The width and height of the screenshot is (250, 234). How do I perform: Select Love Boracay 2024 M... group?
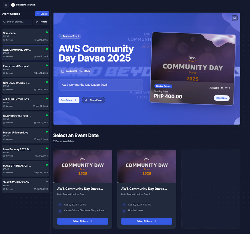(x=25, y=152)
